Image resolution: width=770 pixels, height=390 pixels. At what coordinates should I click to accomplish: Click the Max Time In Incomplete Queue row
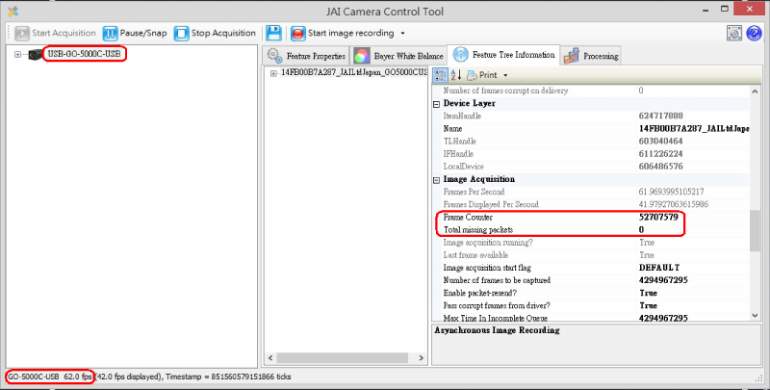coord(596,319)
